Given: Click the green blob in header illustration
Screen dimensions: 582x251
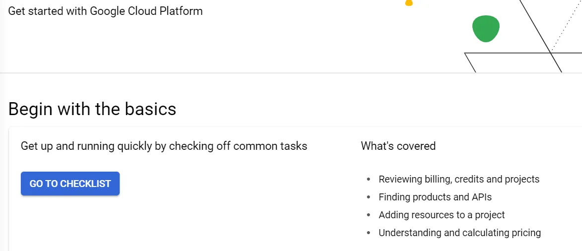Looking at the screenshot, I should coord(486,29).
